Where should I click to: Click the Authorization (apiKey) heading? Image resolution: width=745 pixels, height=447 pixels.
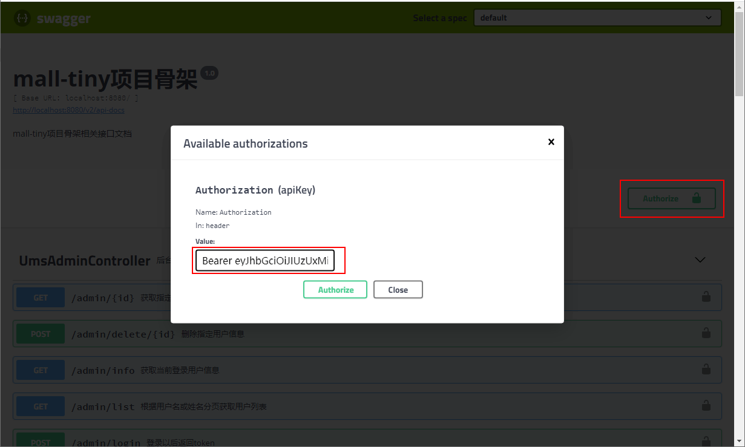point(255,190)
